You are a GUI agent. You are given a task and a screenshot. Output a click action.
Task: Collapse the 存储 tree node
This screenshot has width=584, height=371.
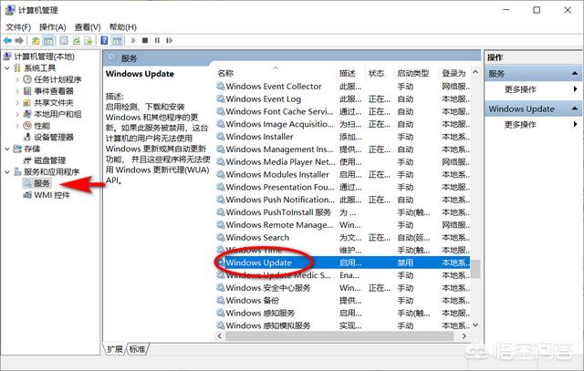pyautogui.click(x=7, y=149)
